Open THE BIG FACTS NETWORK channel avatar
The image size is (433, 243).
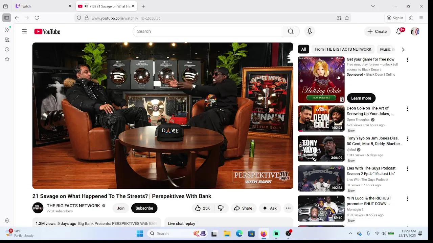(38, 208)
